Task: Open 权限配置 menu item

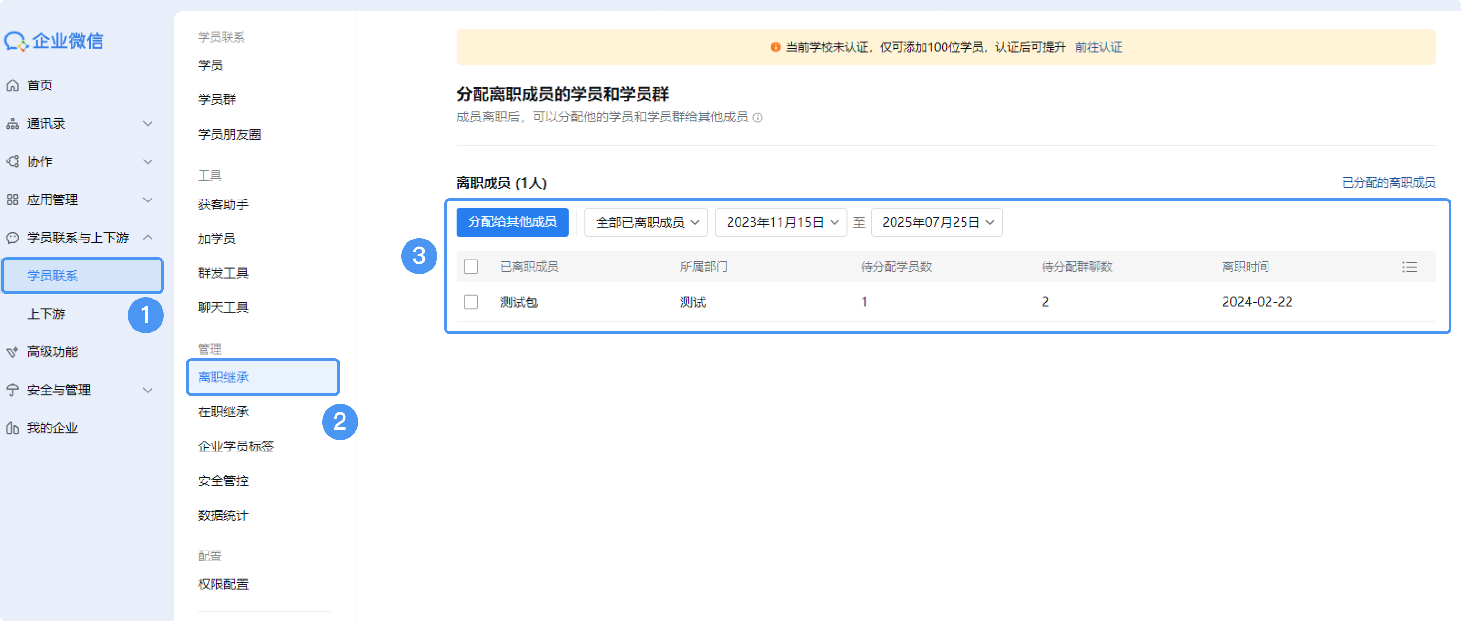Action: tap(223, 584)
